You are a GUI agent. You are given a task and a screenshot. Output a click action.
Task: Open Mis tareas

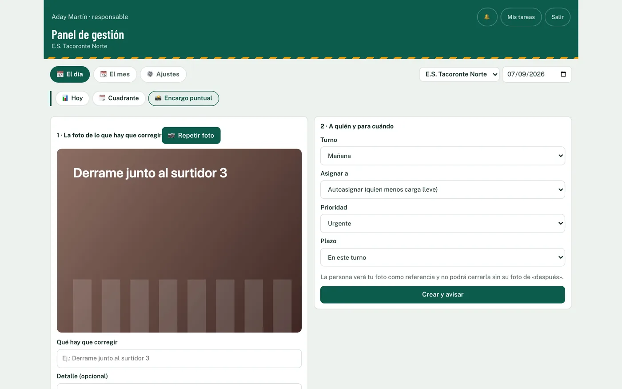[x=521, y=17]
